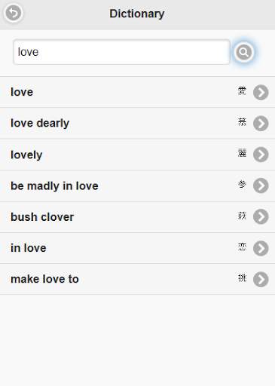Click the kanji character beside 'in love'
The height and width of the screenshot is (386, 275).
(x=242, y=247)
